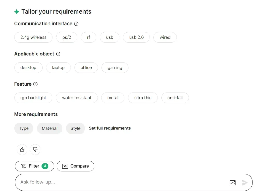267x196 pixels.
Task: Toggle the 2.4g wireless chip
Action: click(x=33, y=37)
